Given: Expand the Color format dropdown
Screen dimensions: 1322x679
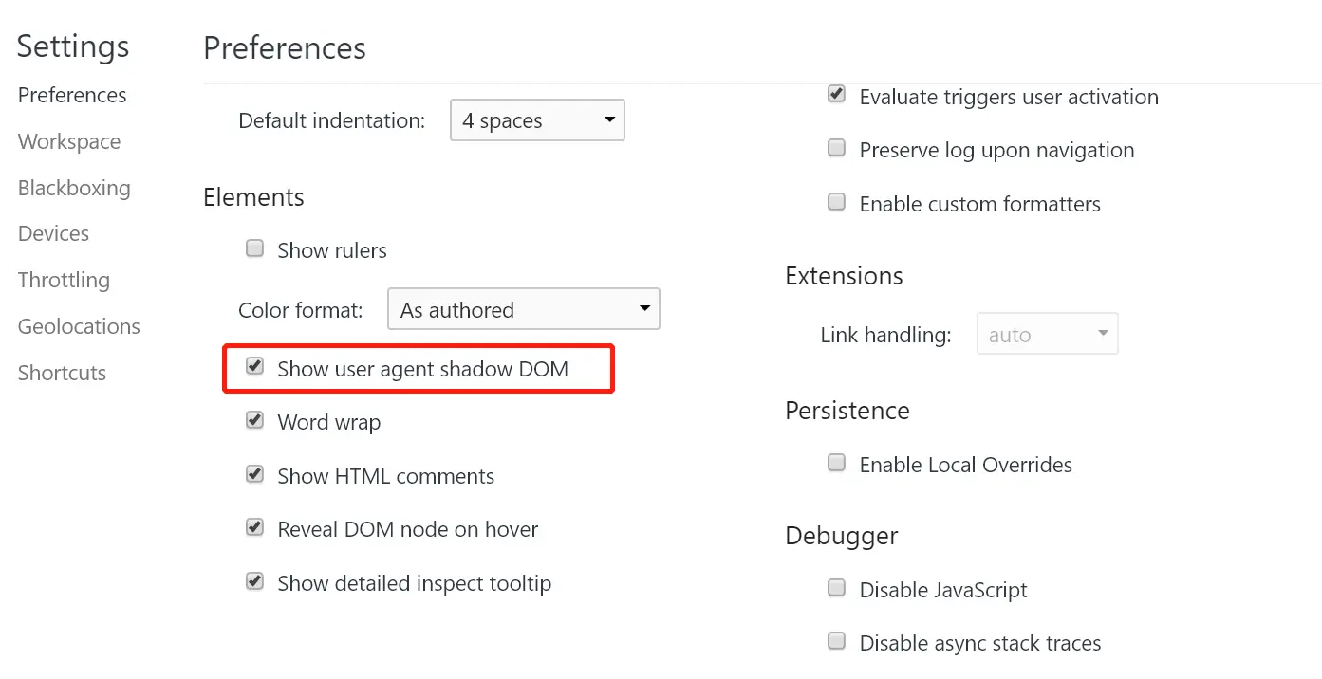Looking at the screenshot, I should tap(524, 309).
